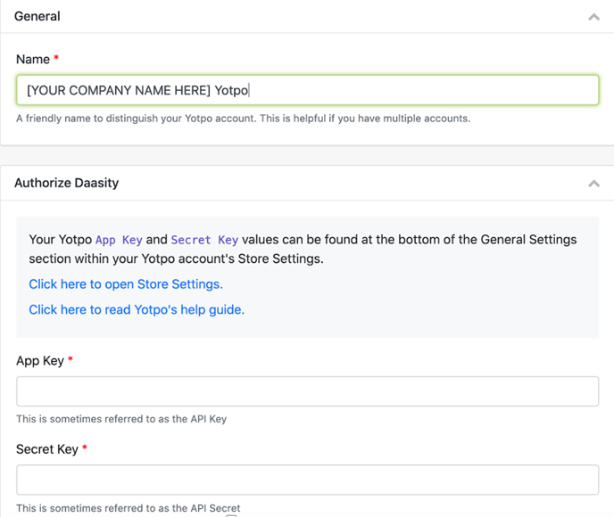Click the purple 'App Key' code text

click(119, 240)
